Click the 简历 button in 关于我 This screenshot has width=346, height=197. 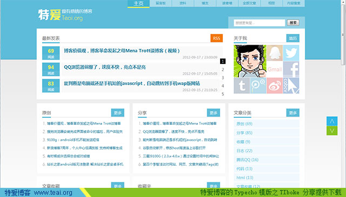point(293,38)
